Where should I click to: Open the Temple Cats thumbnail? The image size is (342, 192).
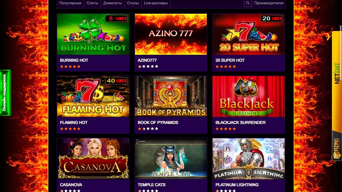(x=171, y=159)
